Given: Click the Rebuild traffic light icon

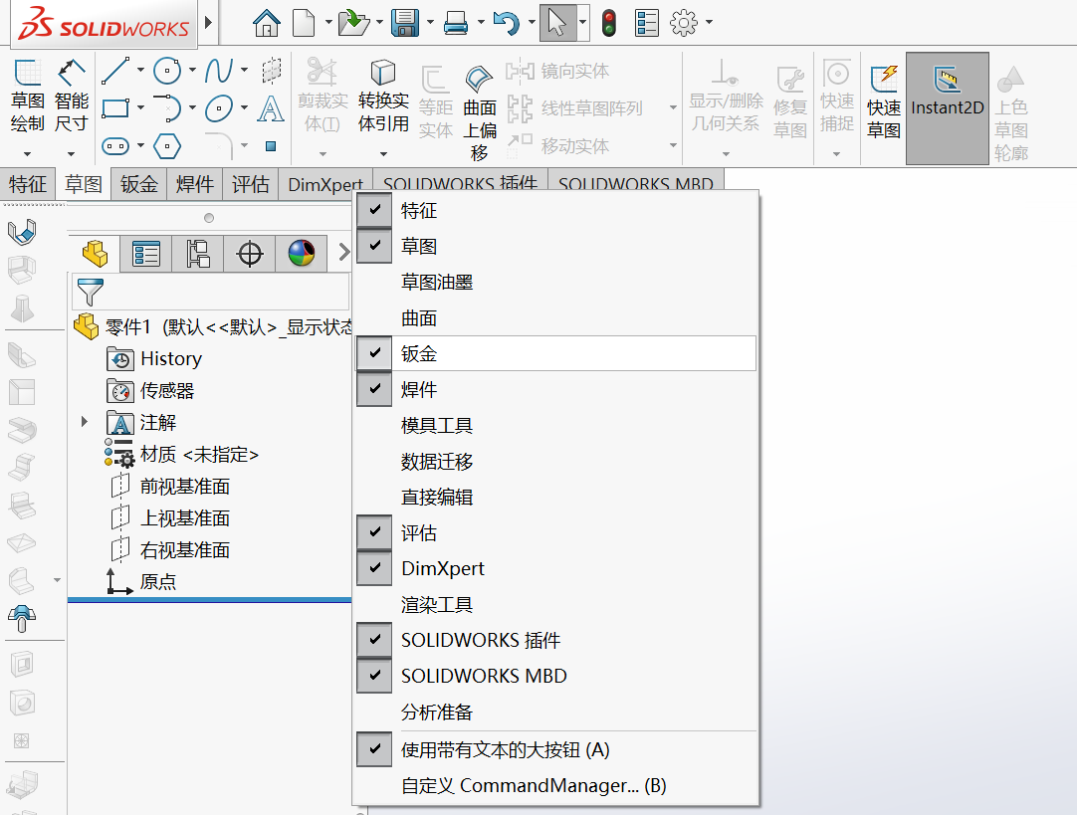Looking at the screenshot, I should pos(608,23).
